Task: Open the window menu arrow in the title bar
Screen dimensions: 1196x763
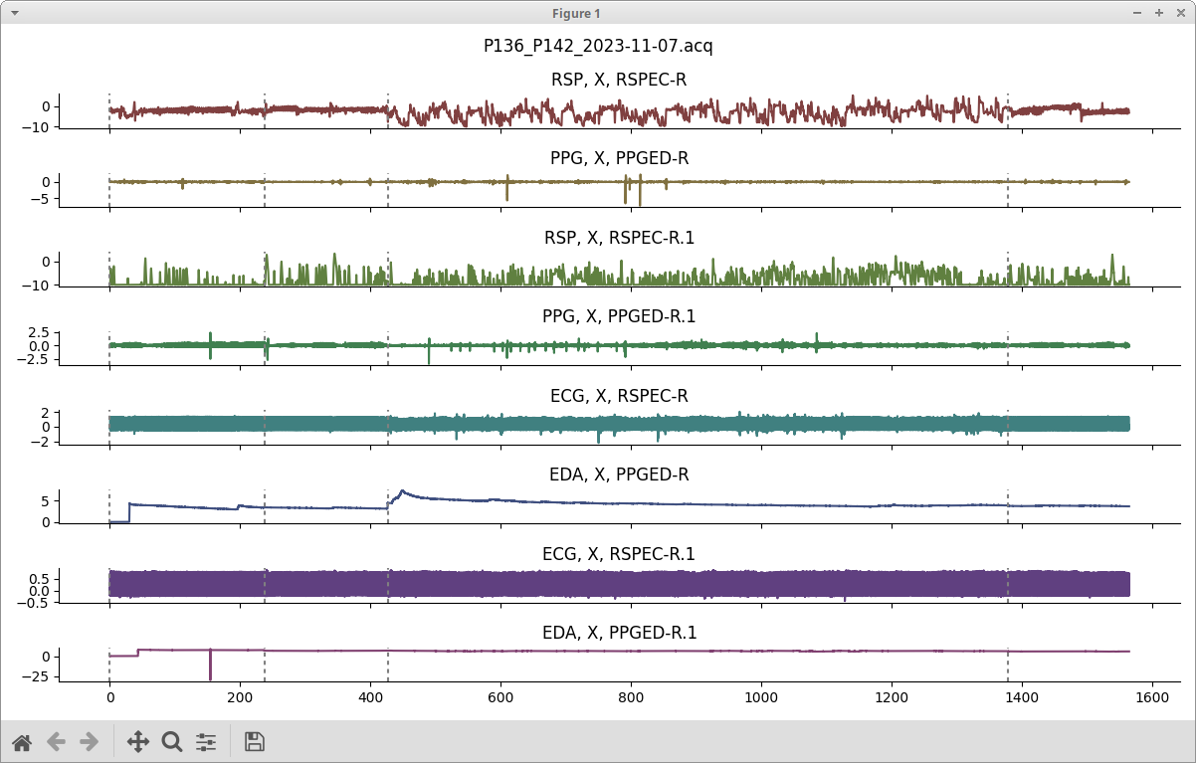Action: coord(15,13)
